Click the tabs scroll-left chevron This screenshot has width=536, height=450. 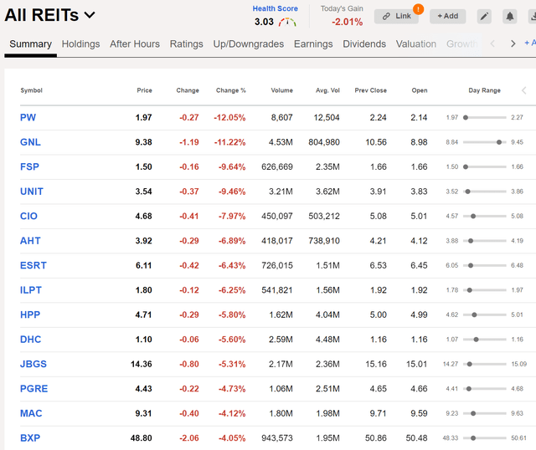492,43
